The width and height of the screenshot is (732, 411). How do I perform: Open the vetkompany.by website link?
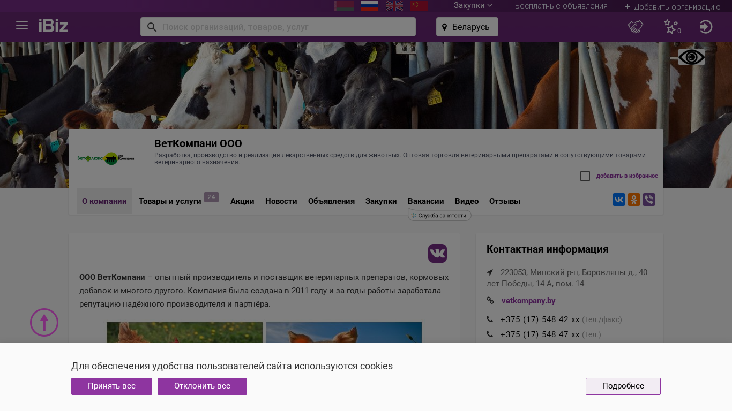point(528,301)
